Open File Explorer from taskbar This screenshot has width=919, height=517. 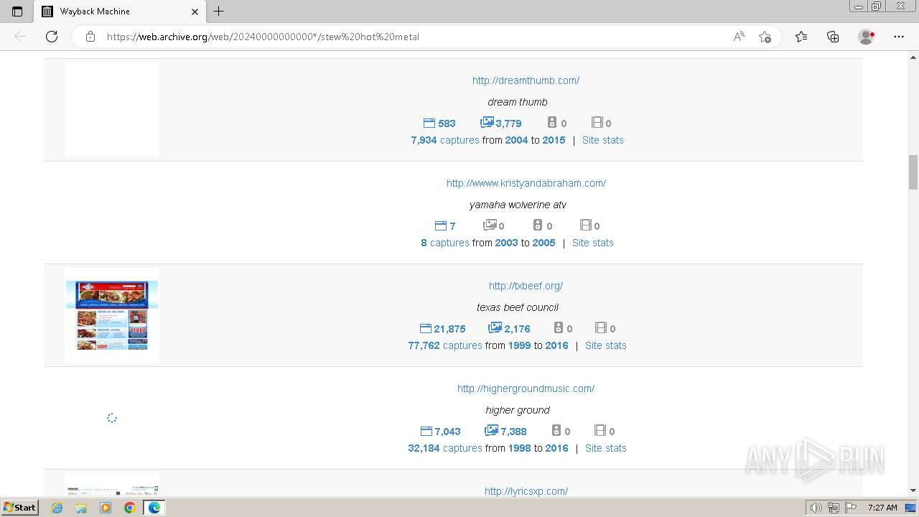pos(81,508)
